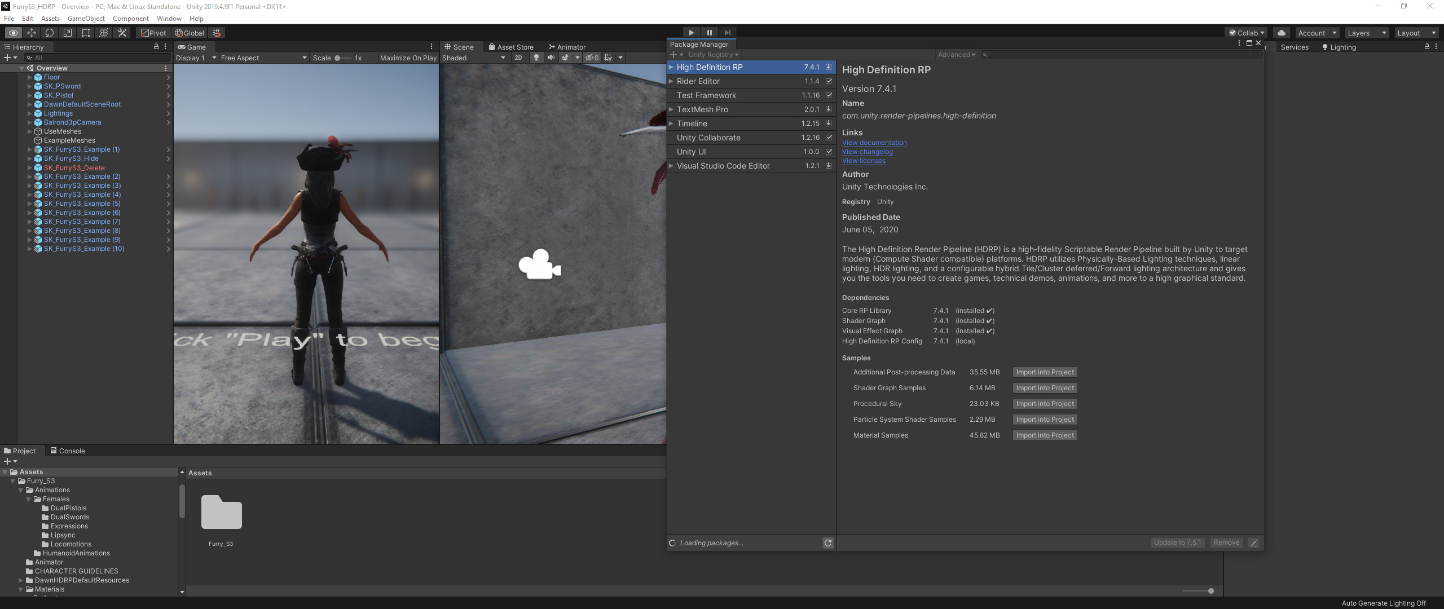Switch to the Console tab

67,451
